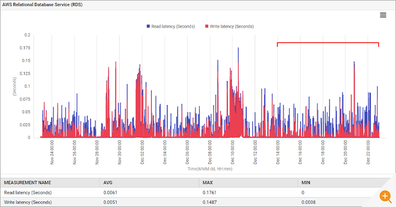Click the (Seconds) y-axis title
Viewport: 396px width, 207px height.
14,86
